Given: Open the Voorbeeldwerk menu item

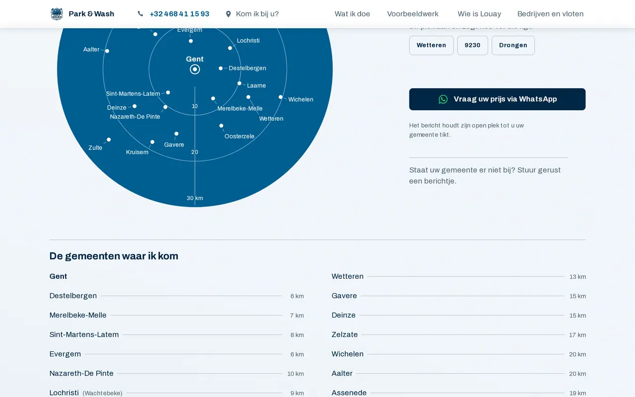Looking at the screenshot, I should click(413, 14).
